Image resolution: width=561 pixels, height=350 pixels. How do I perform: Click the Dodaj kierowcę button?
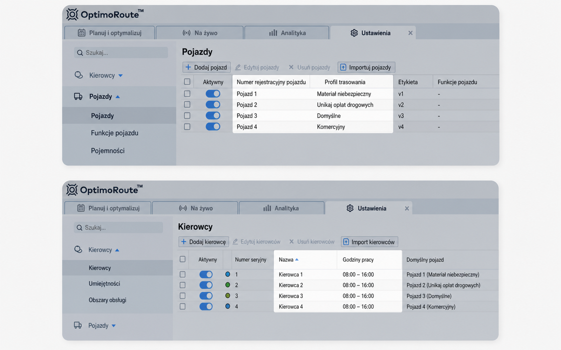tap(204, 242)
